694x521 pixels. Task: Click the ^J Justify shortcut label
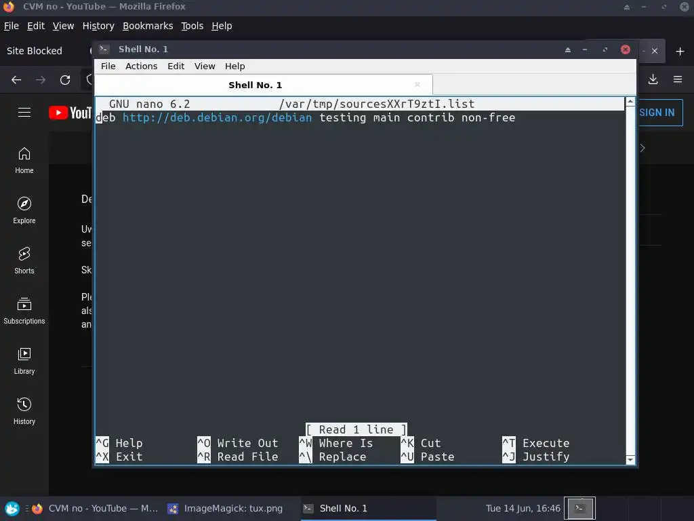[535, 457]
